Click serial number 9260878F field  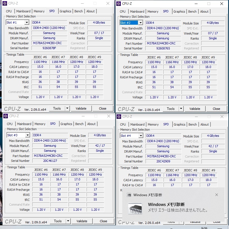[x=49, y=48]
